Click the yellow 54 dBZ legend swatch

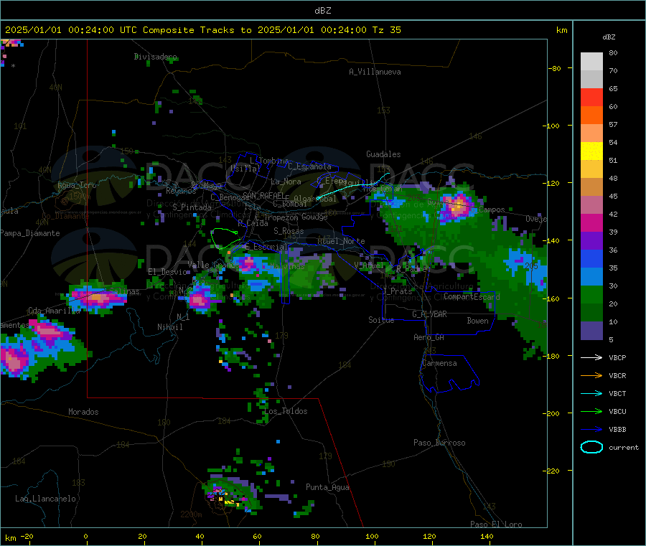(x=591, y=151)
